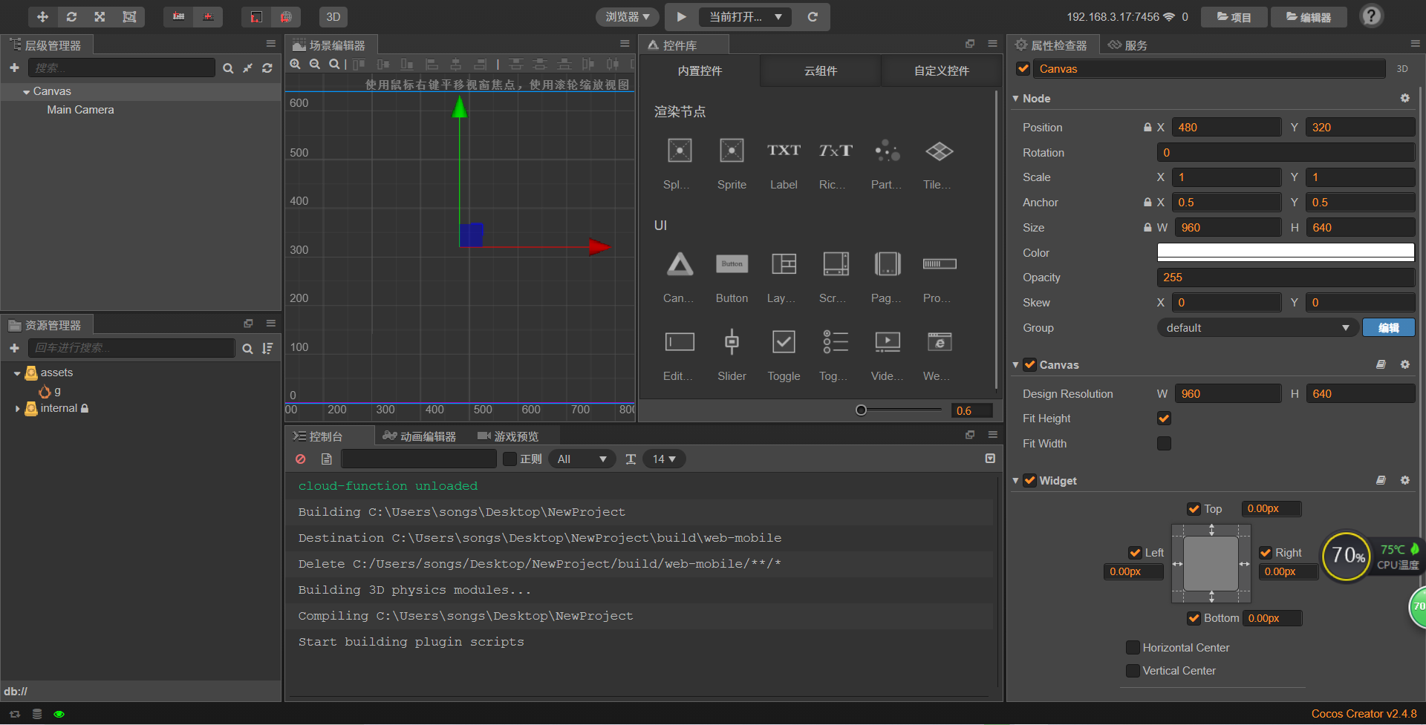Image resolution: width=1426 pixels, height=725 pixels.
Task: Select the rotate transform tool
Action: click(x=71, y=16)
